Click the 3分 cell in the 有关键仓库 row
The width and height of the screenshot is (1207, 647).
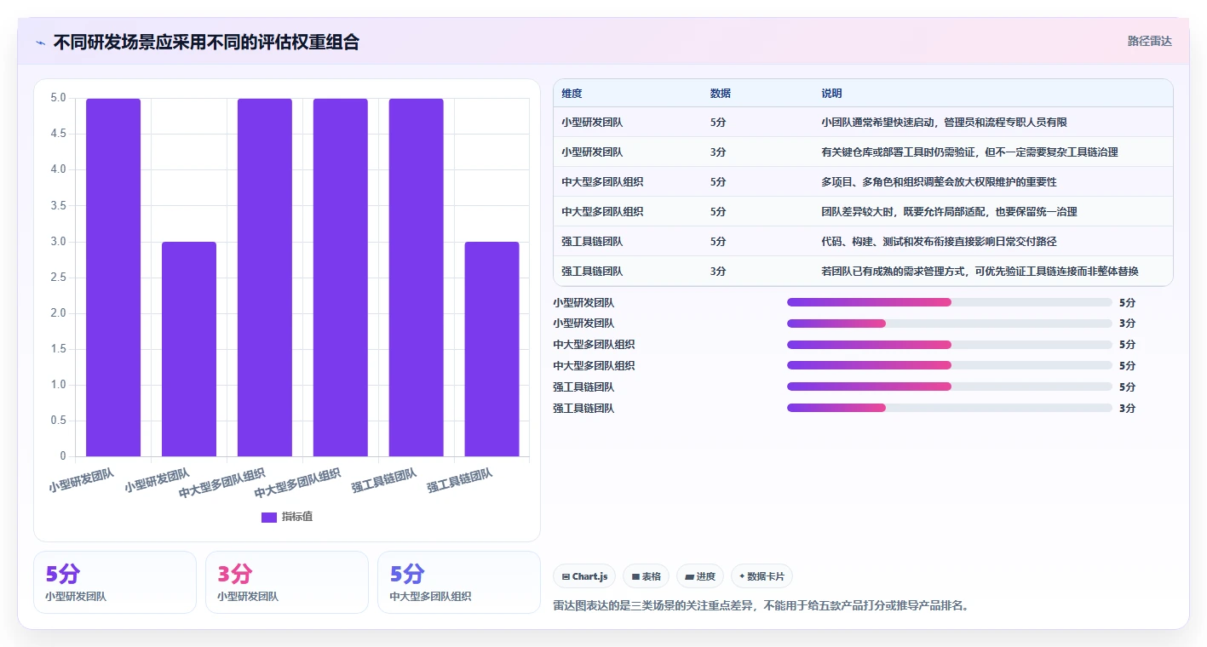coord(718,152)
